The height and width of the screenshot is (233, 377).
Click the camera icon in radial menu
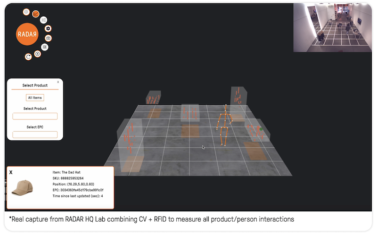tap(48, 38)
